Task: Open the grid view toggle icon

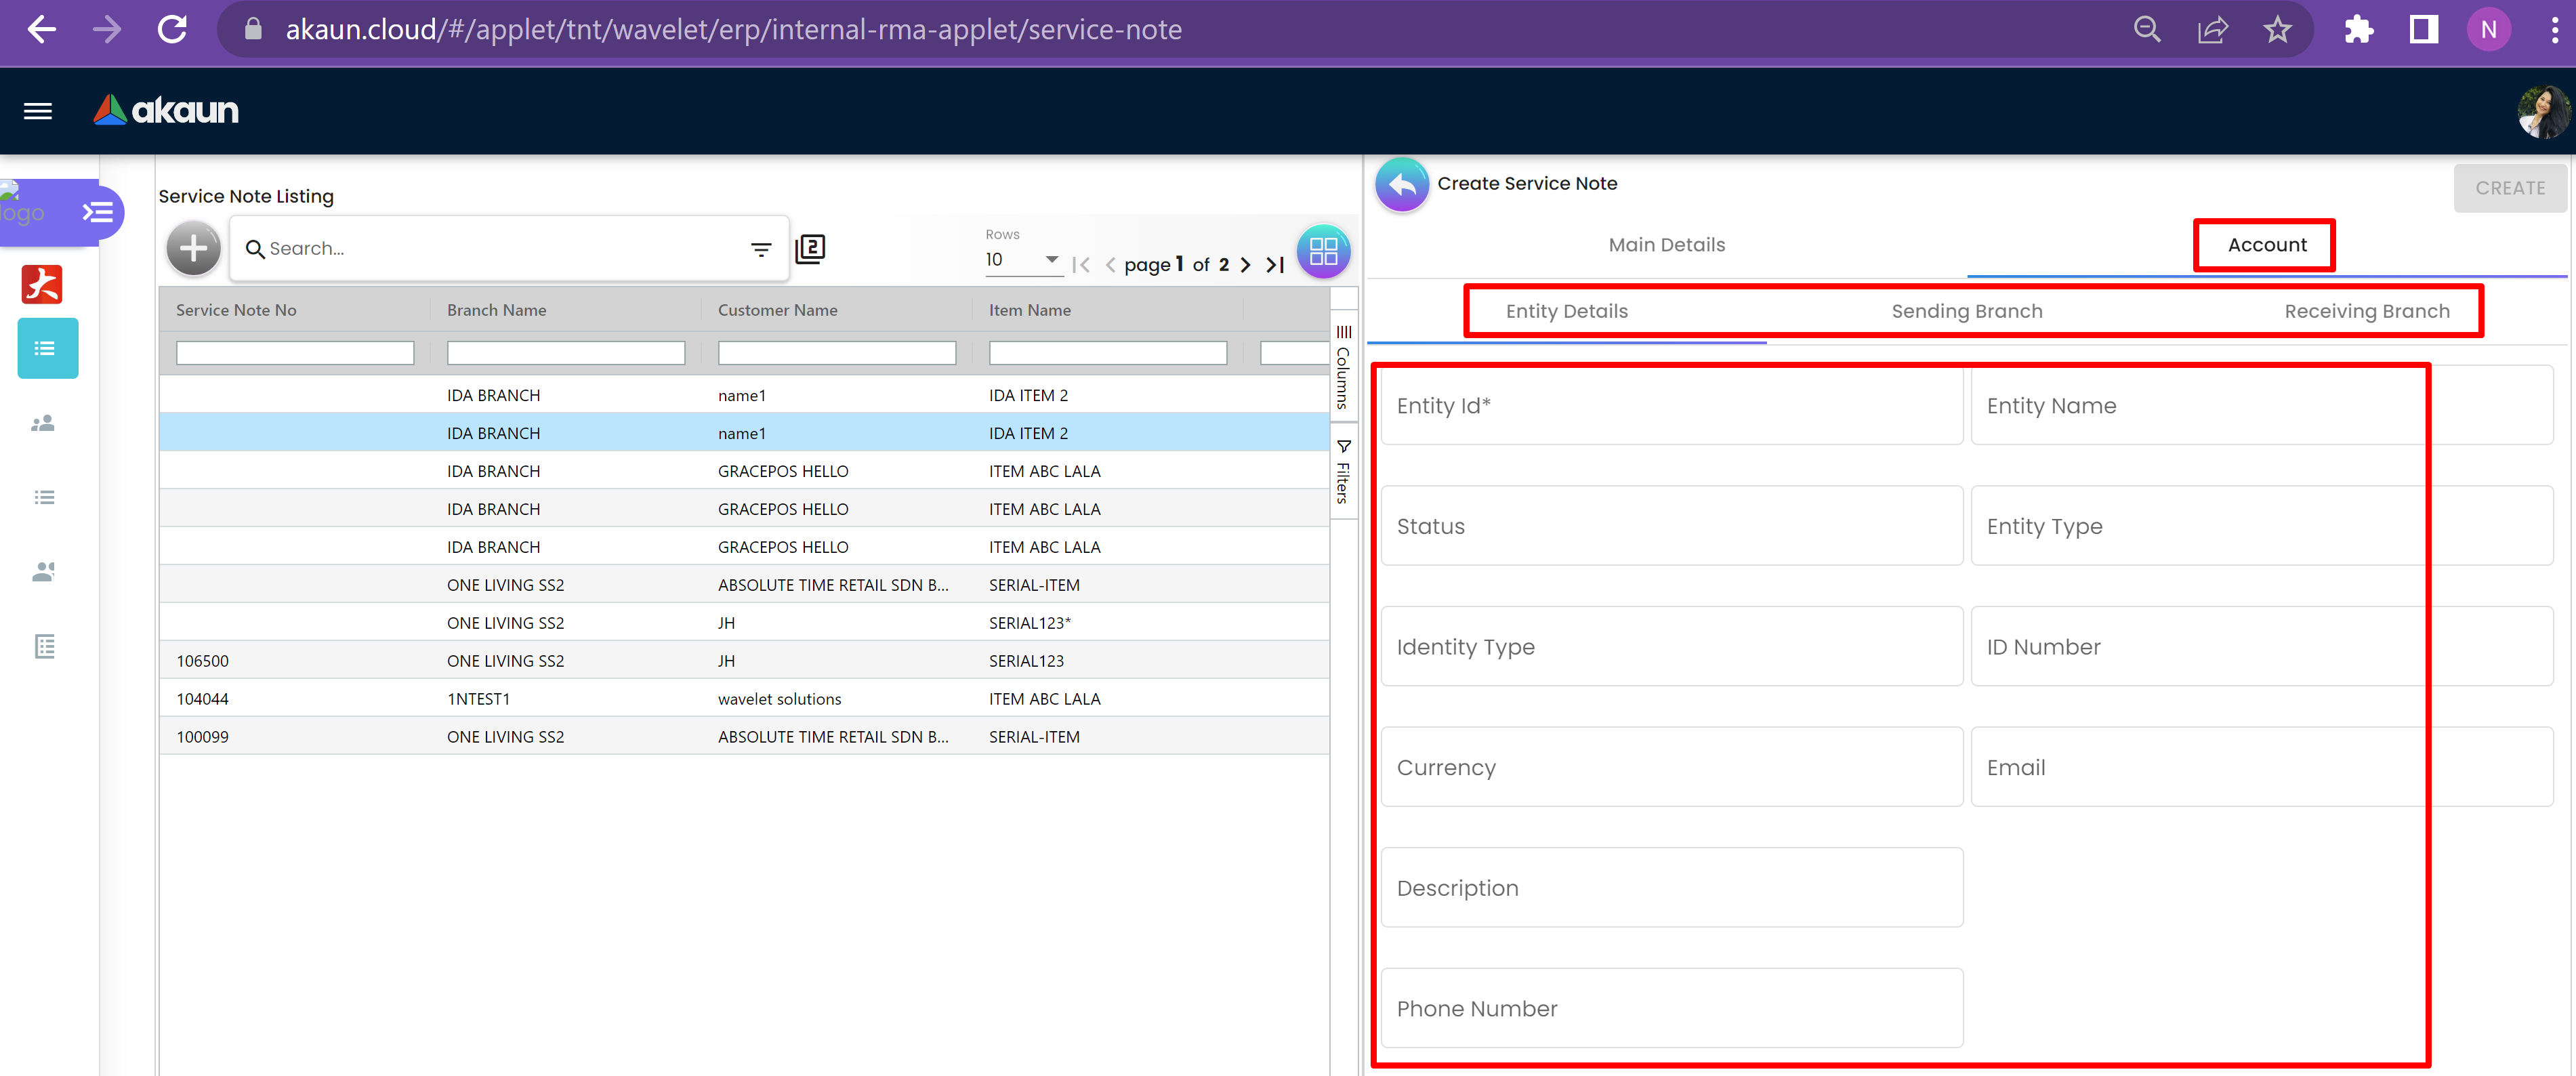Action: (1322, 251)
